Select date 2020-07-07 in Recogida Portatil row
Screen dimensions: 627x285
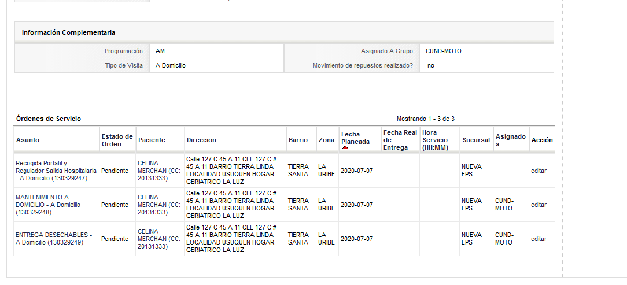point(357,171)
